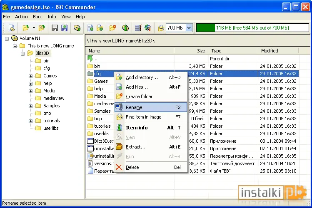This screenshot has height=208, width=312.
Task: Sort by the Modified column header
Action: click(278, 51)
